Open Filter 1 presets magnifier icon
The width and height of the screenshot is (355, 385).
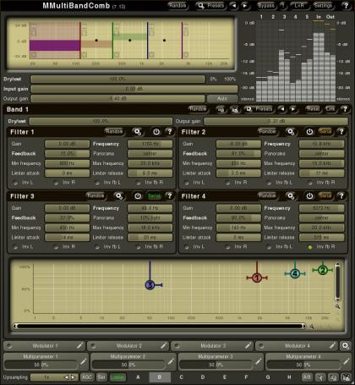pos(138,132)
